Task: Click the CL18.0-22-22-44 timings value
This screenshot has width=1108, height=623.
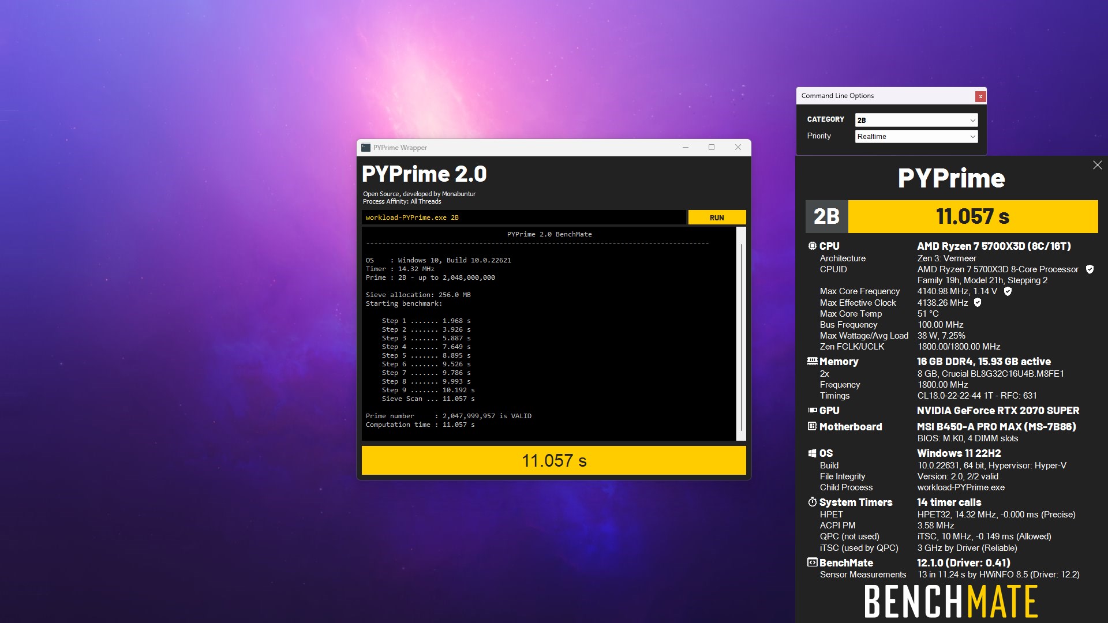Action: pyautogui.click(x=976, y=396)
